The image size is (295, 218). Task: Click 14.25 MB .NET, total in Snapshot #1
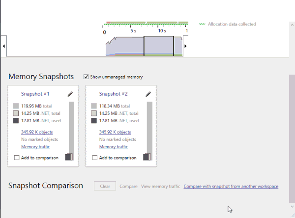(x=41, y=113)
